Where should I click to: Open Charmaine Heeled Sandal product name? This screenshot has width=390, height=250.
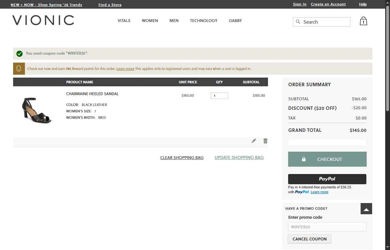(x=92, y=94)
